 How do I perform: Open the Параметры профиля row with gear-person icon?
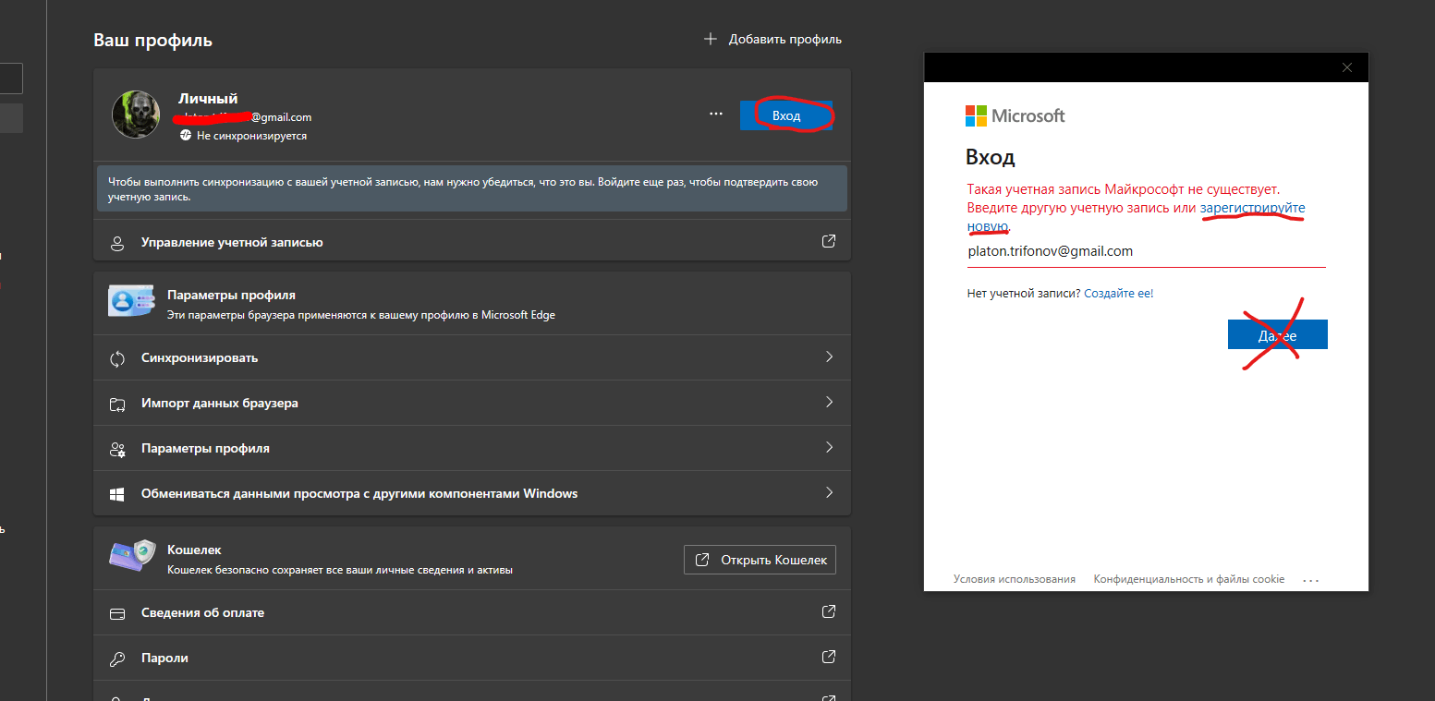[x=472, y=448]
